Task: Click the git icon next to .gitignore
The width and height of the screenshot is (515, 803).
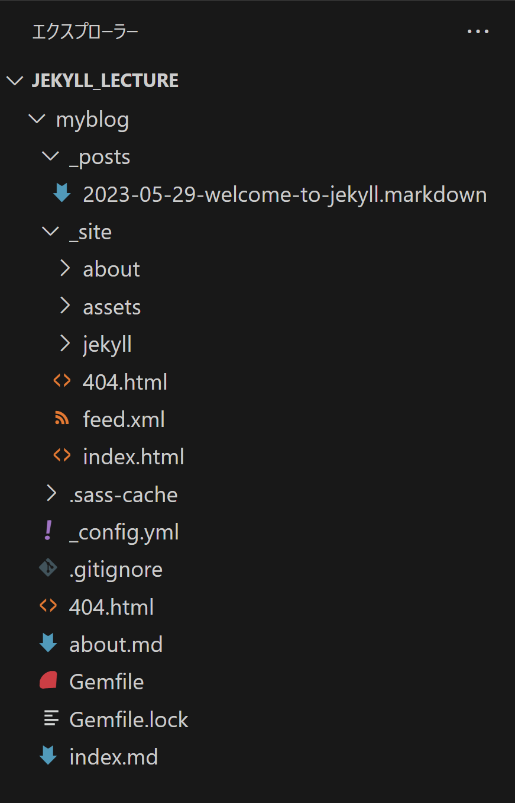Action: (48, 568)
